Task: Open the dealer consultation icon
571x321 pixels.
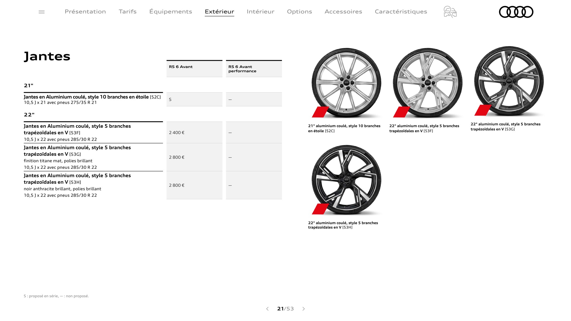Action: (x=450, y=12)
